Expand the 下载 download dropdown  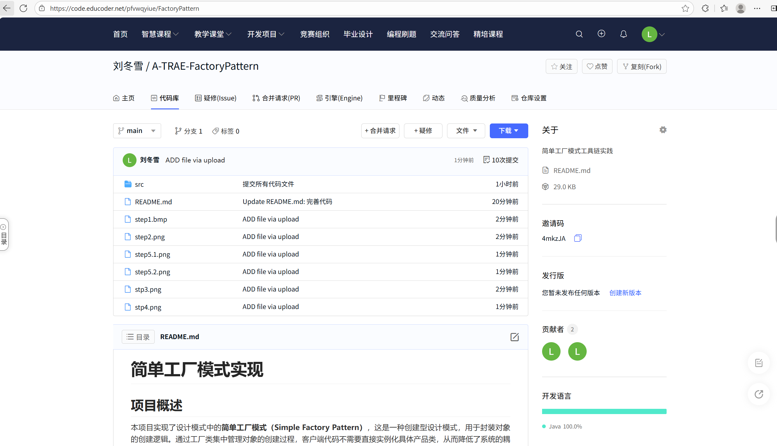tap(509, 131)
